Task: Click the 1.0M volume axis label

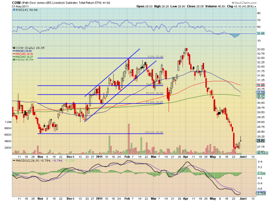Action: pos(8,122)
